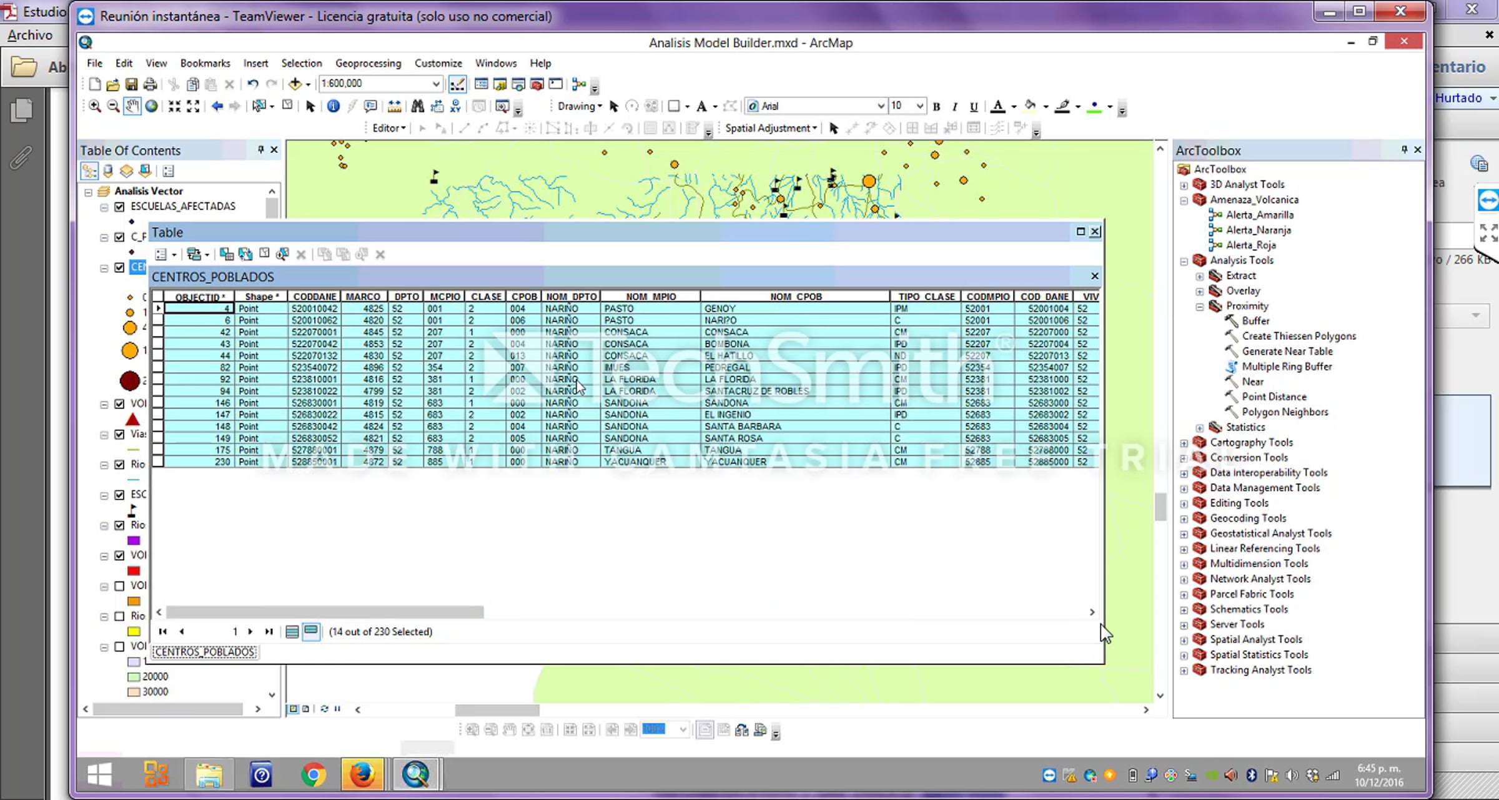Open Google Chrome from the taskbar

313,775
